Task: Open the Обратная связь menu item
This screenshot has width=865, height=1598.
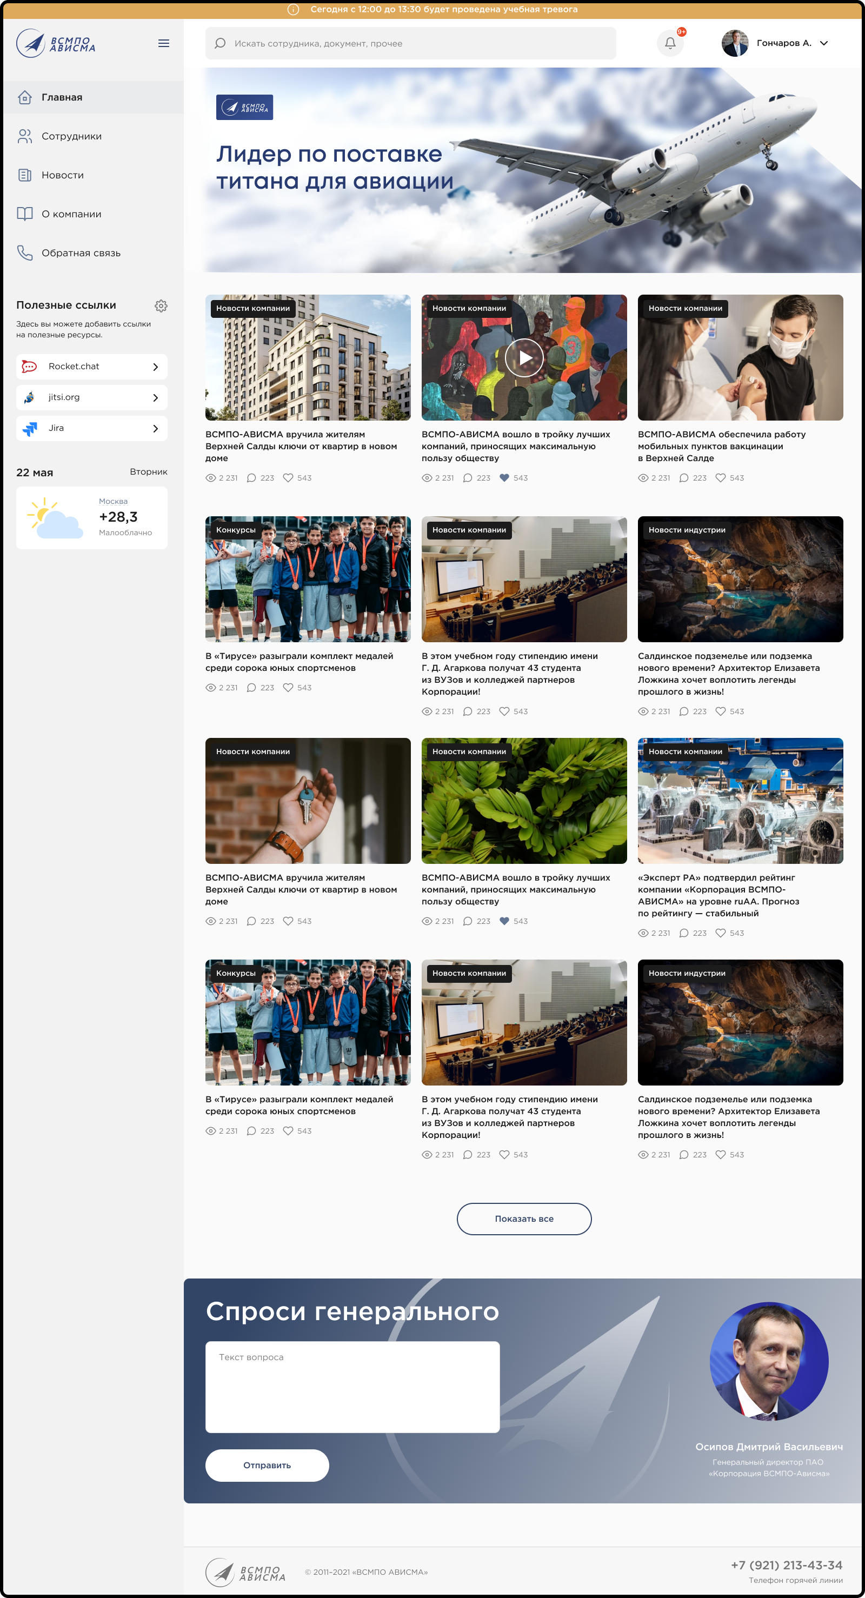Action: [x=81, y=253]
